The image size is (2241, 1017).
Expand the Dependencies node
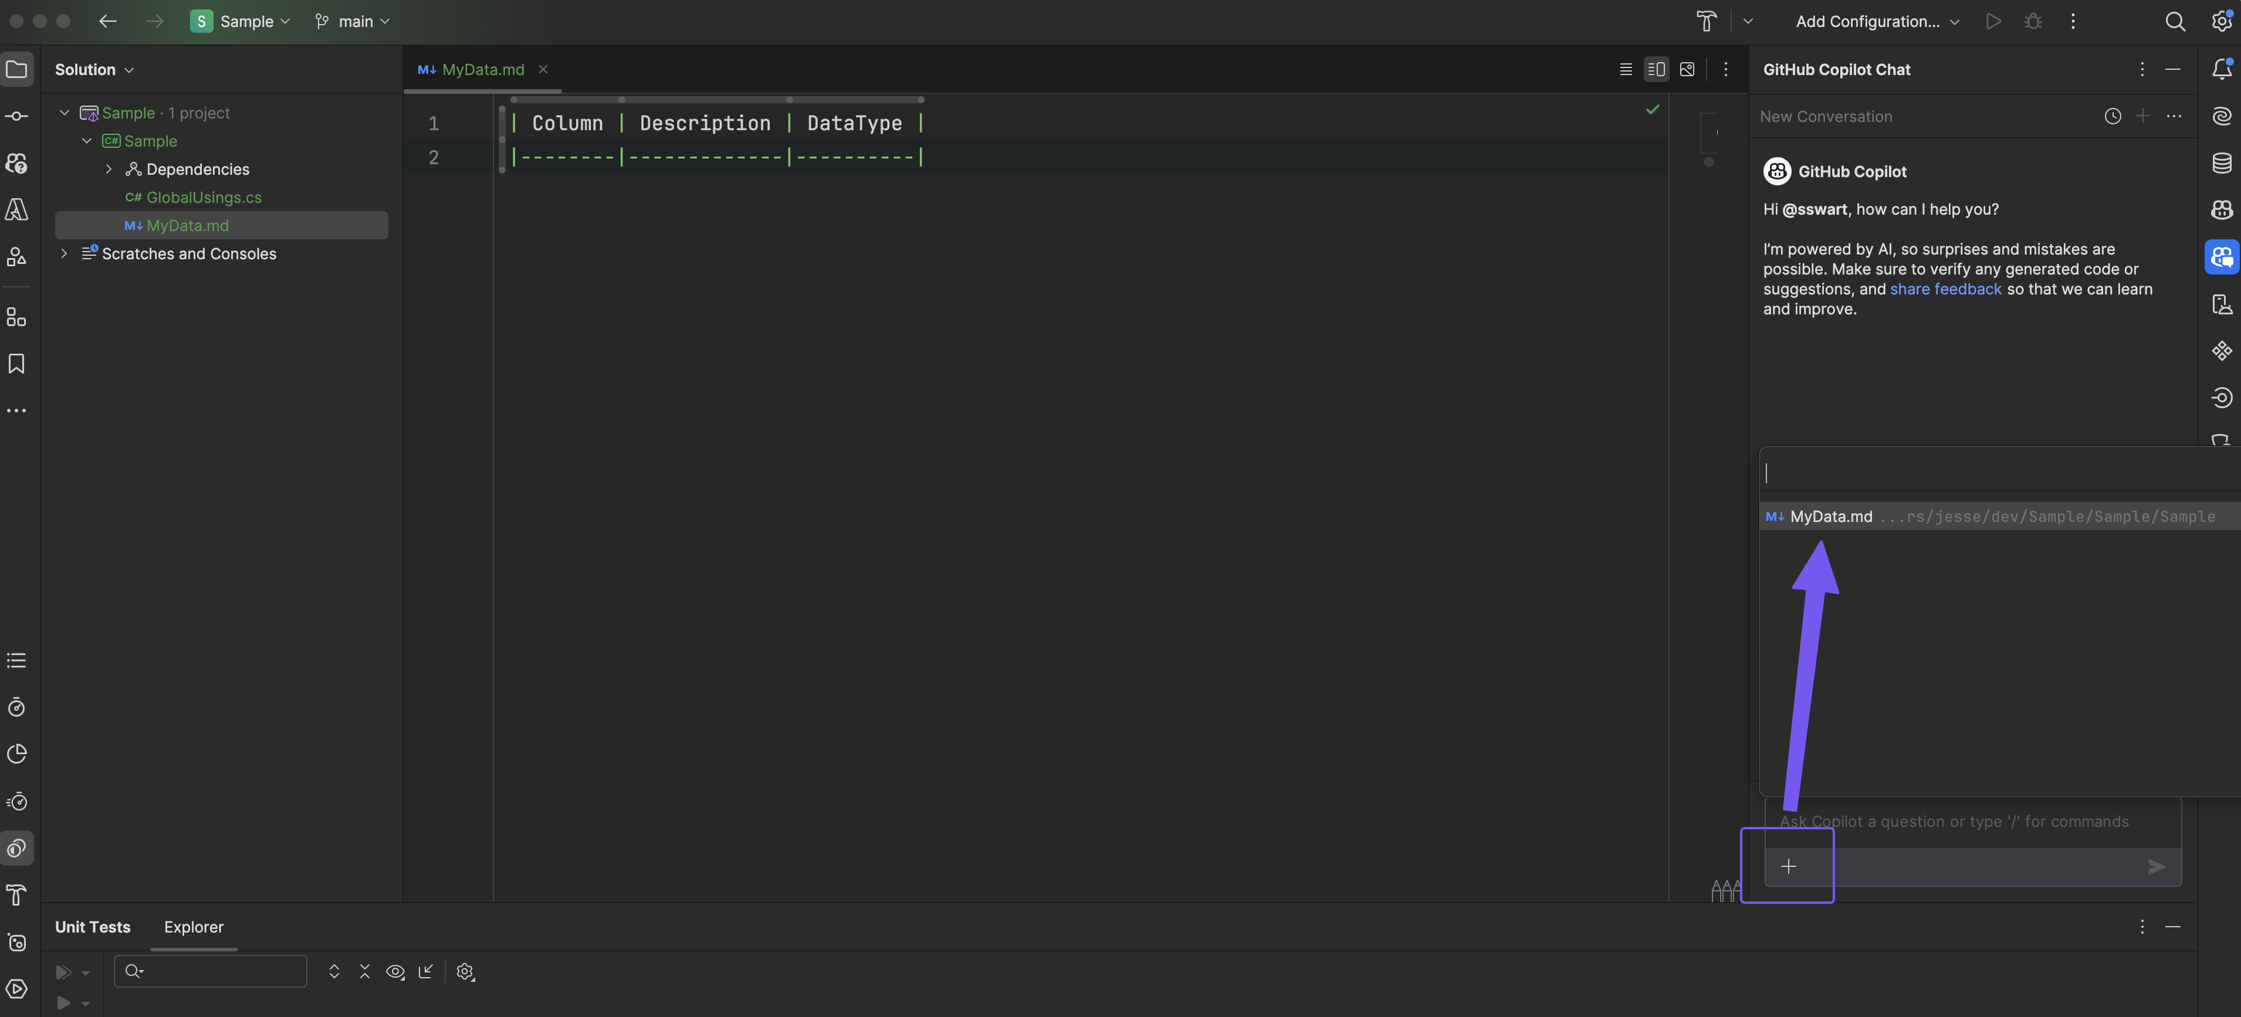coord(109,169)
